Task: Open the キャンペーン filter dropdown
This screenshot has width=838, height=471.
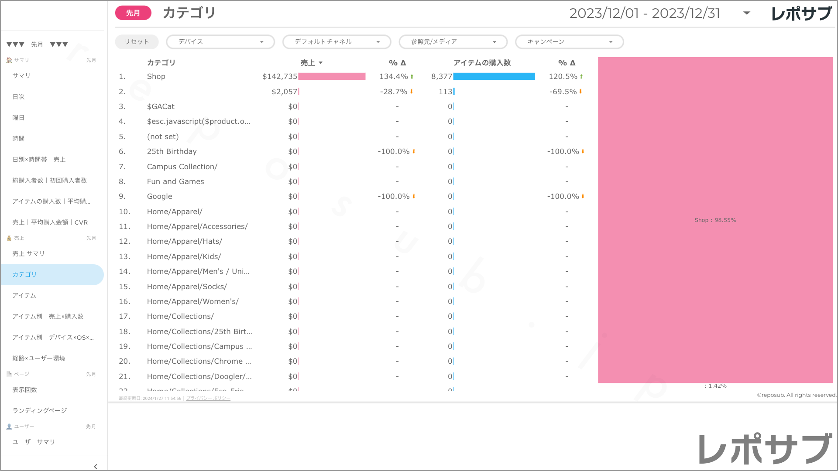Action: tap(569, 42)
